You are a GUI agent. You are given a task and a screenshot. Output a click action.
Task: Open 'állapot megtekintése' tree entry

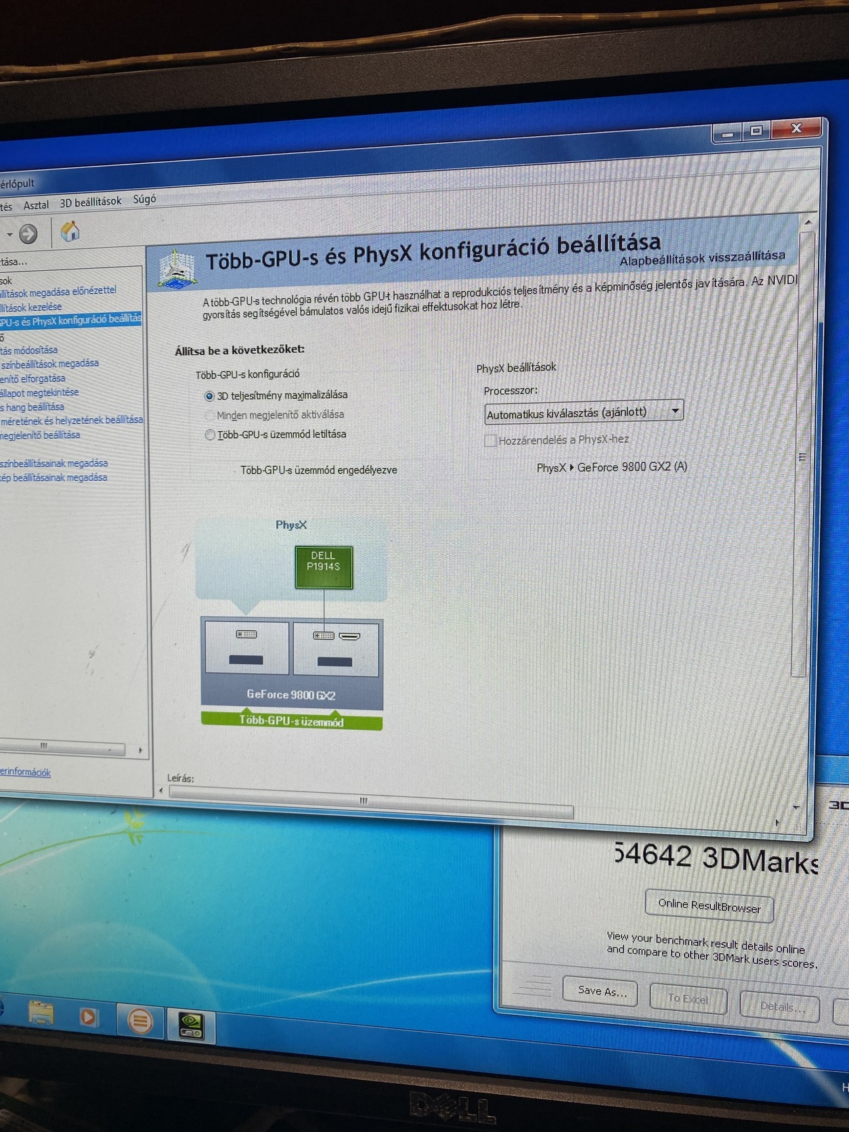(x=39, y=393)
